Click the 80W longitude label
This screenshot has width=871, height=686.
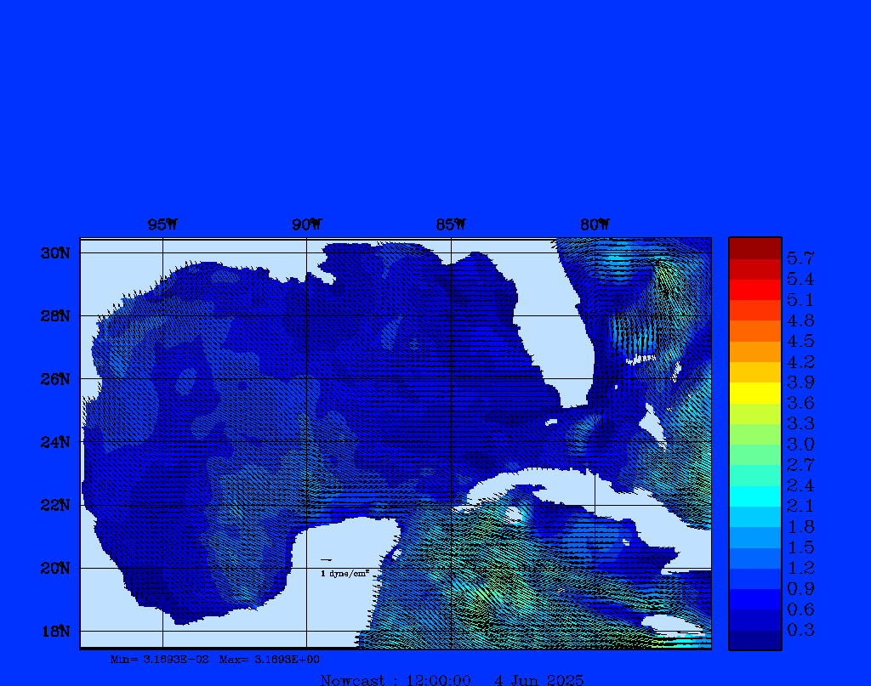[x=595, y=224]
